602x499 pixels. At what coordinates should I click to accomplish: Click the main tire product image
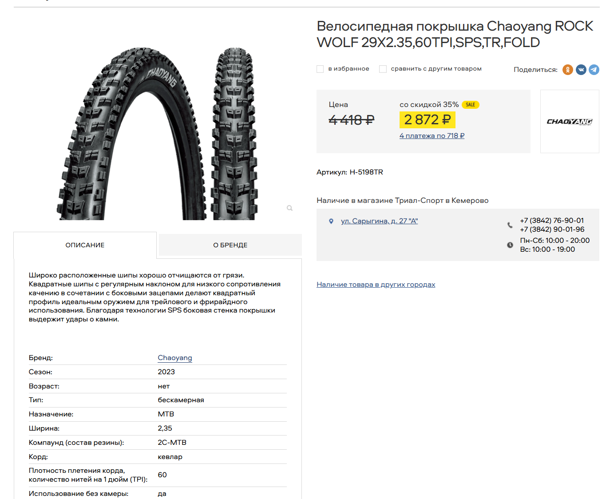[158, 133]
